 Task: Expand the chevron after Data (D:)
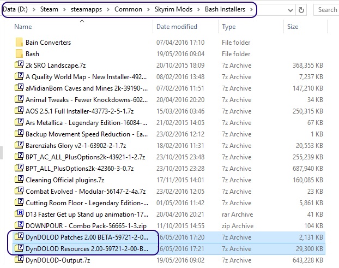[34, 9]
